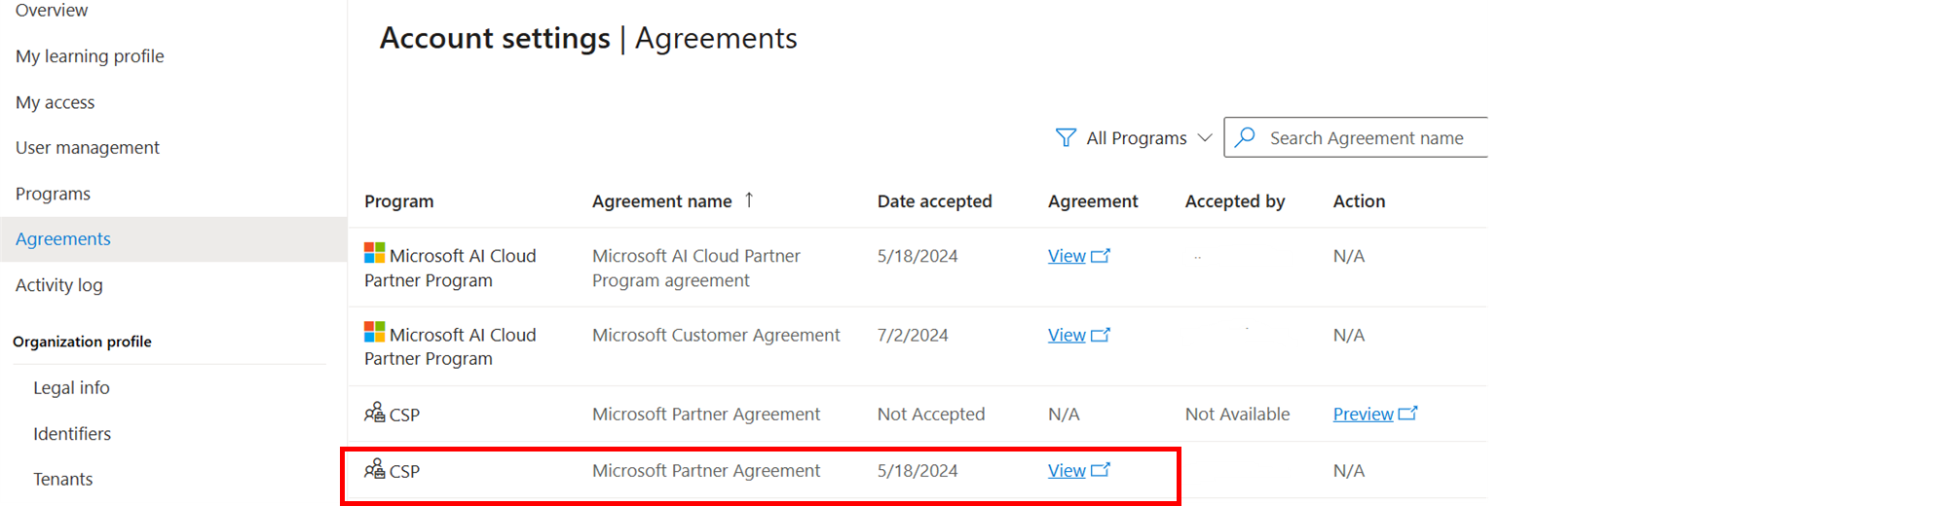Open Preview link for Microsoft Partner Agreement
Screen dimensions: 1948x506
pos(1363,415)
